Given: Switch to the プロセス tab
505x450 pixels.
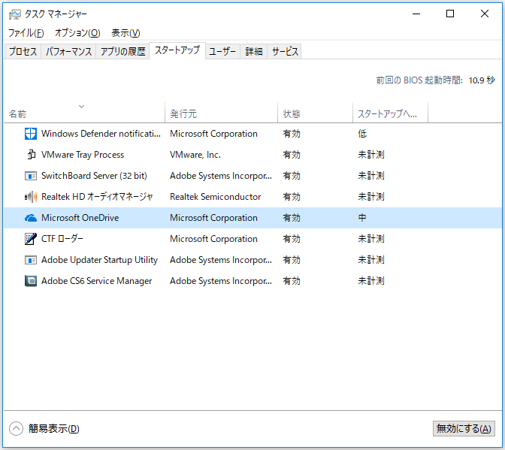Looking at the screenshot, I should [22, 52].
